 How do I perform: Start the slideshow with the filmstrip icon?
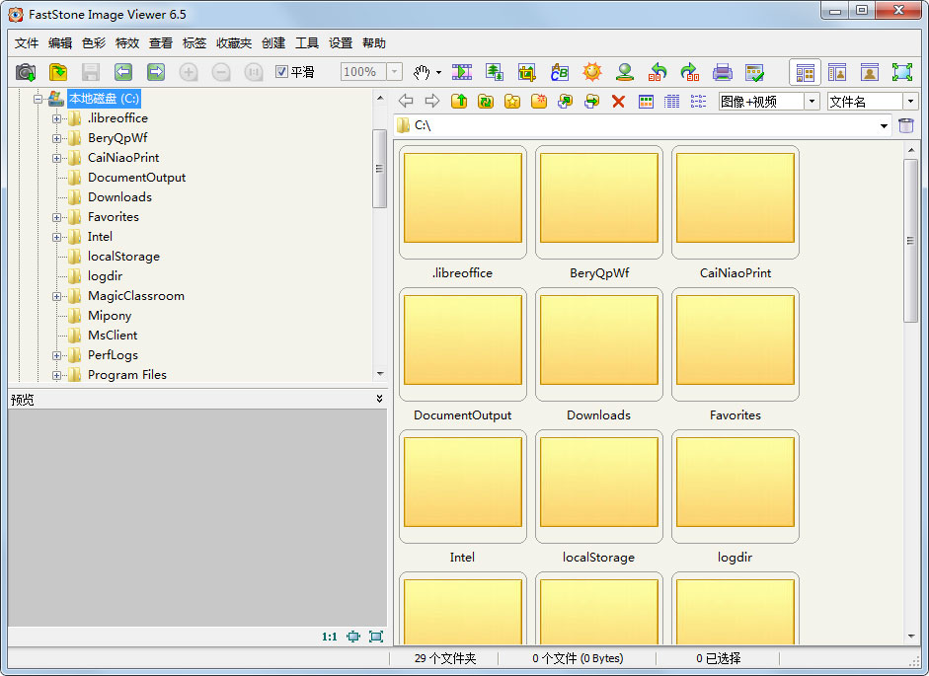[x=461, y=72]
